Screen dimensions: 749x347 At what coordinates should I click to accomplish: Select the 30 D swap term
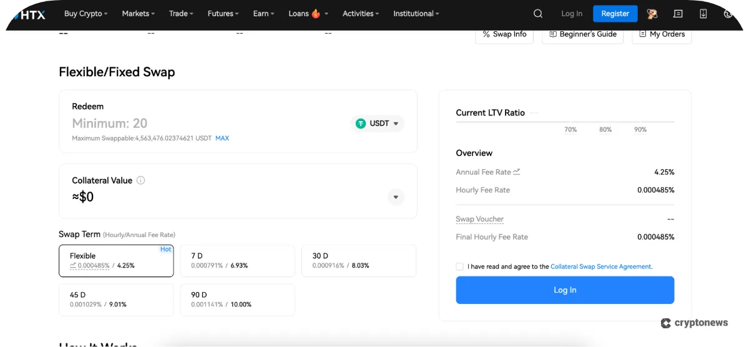(x=358, y=260)
